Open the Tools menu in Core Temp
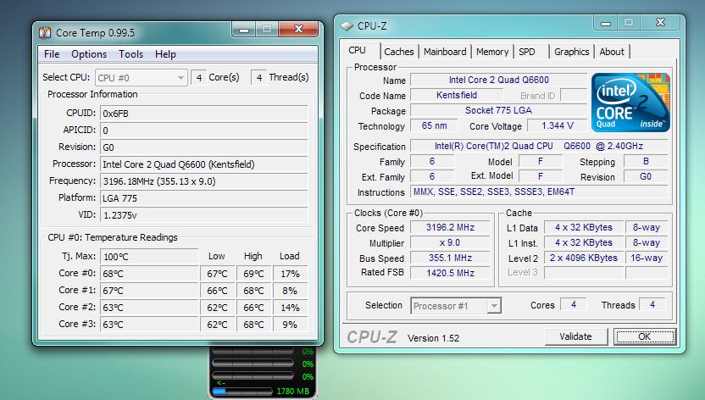This screenshot has height=400, width=705. [x=130, y=54]
